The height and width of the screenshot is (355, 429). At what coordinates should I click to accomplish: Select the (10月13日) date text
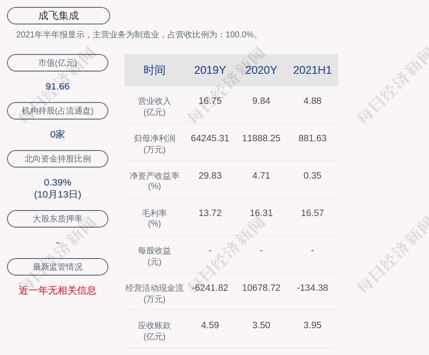(x=58, y=194)
